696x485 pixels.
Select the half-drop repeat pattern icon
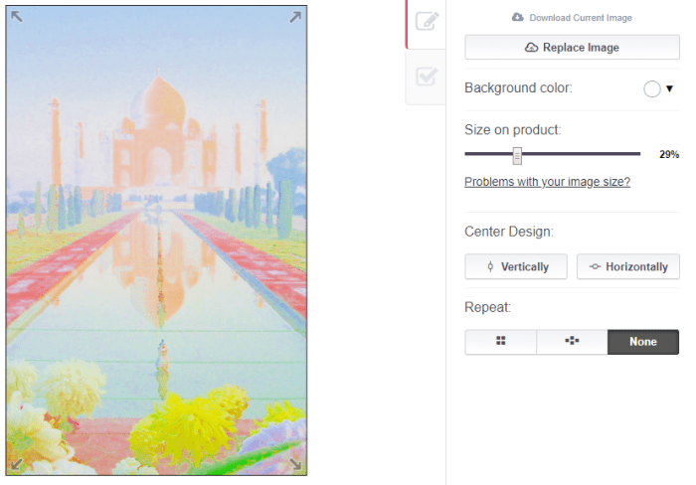click(x=572, y=342)
